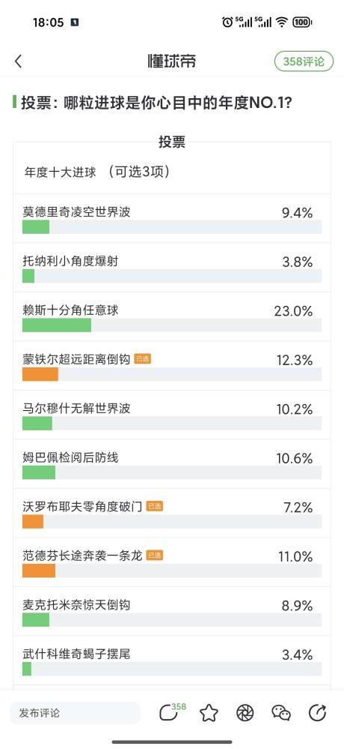
Task: Tap the 已选 badge on 蒙铁尔超远距离倒钩
Action: (142, 359)
